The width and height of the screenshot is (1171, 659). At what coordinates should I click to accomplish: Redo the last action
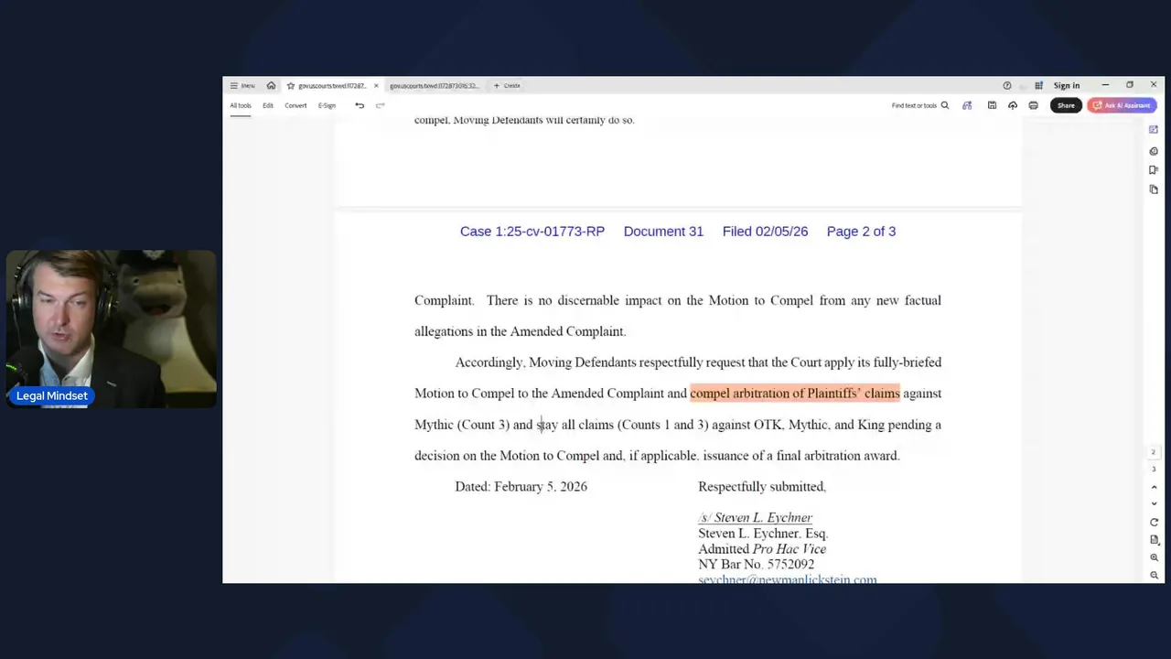(x=381, y=105)
